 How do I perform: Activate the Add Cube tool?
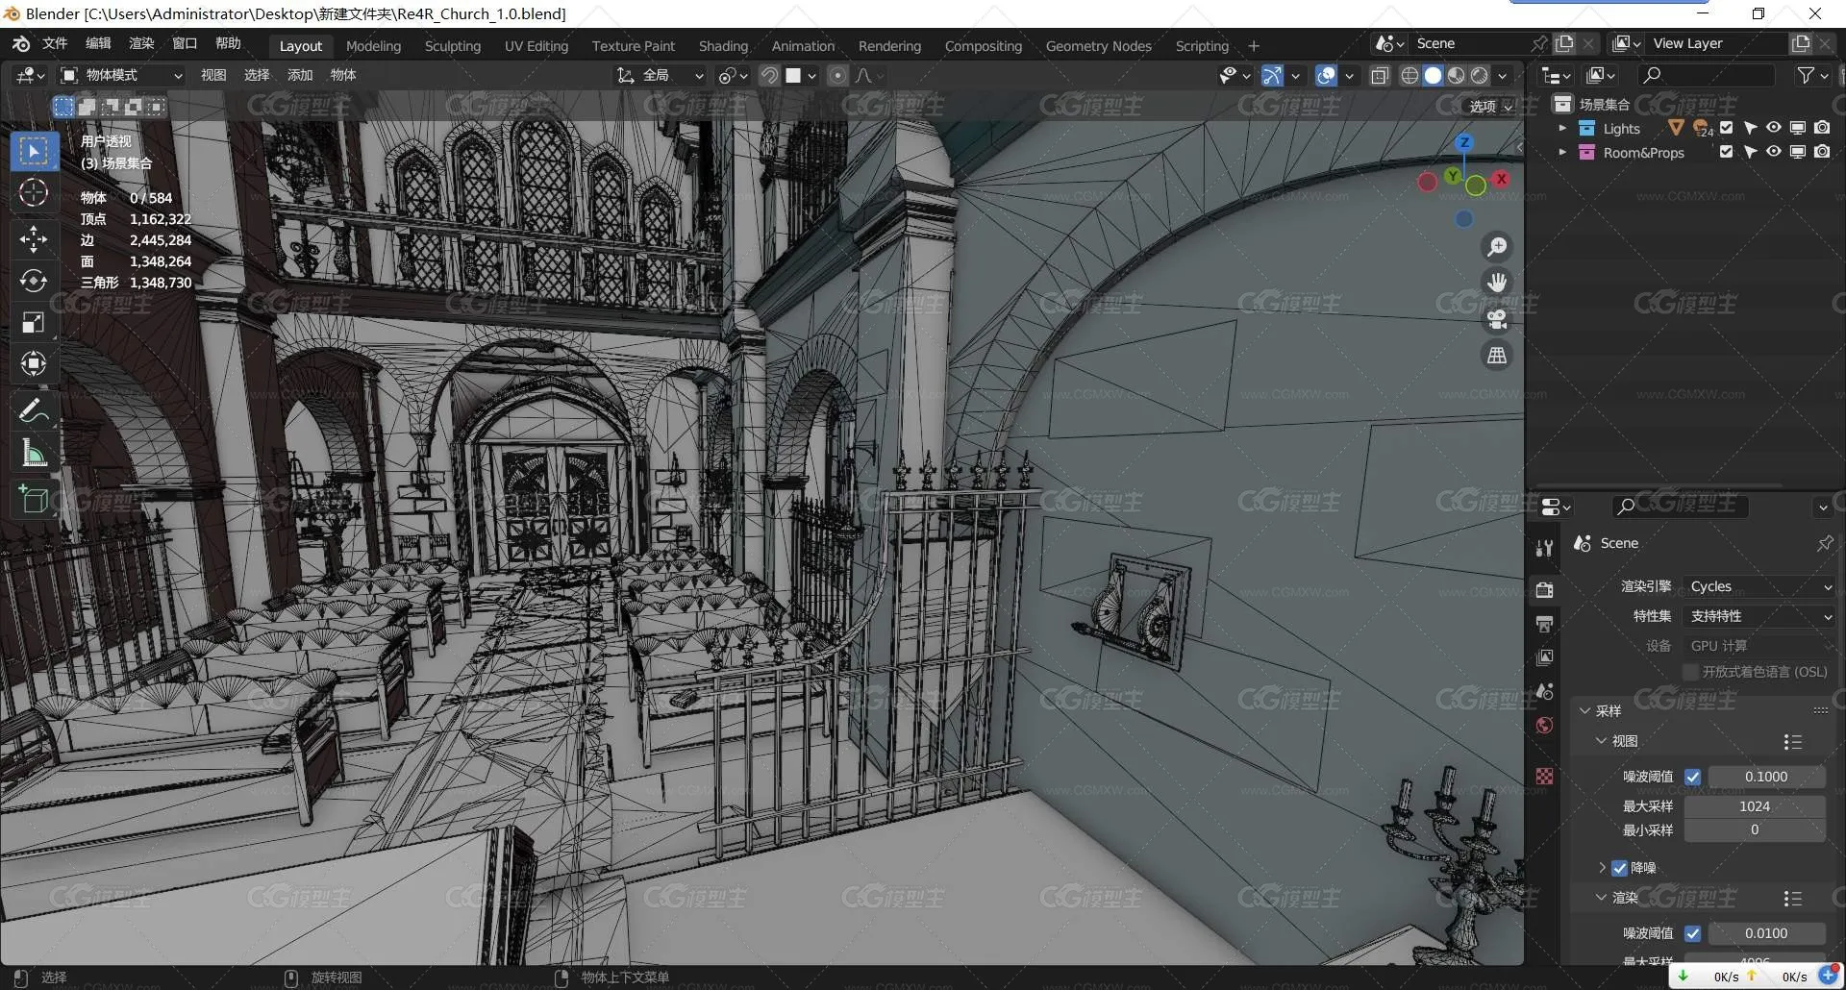(34, 500)
